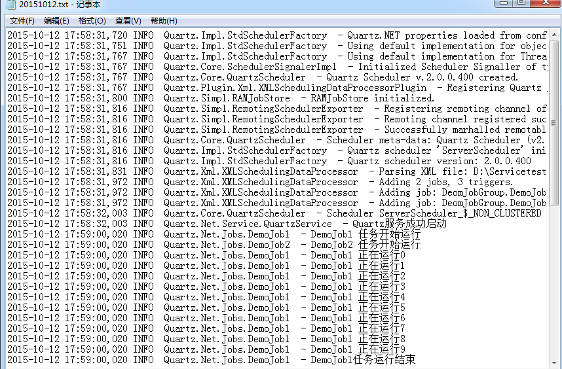Open the 编辑(E) menu
This screenshot has height=369, width=562.
(x=56, y=21)
